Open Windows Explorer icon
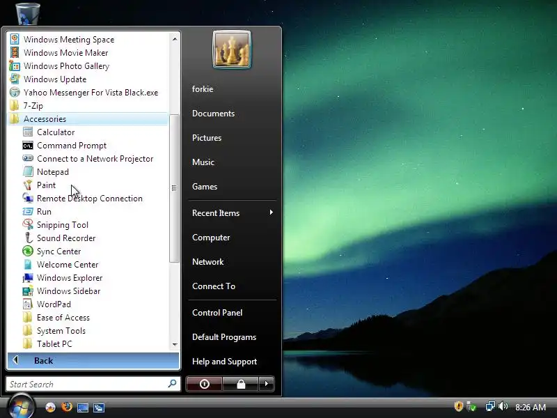 tap(28, 277)
